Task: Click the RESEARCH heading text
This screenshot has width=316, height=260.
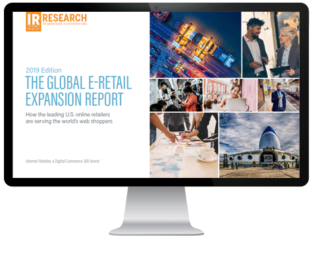Action: coord(65,18)
